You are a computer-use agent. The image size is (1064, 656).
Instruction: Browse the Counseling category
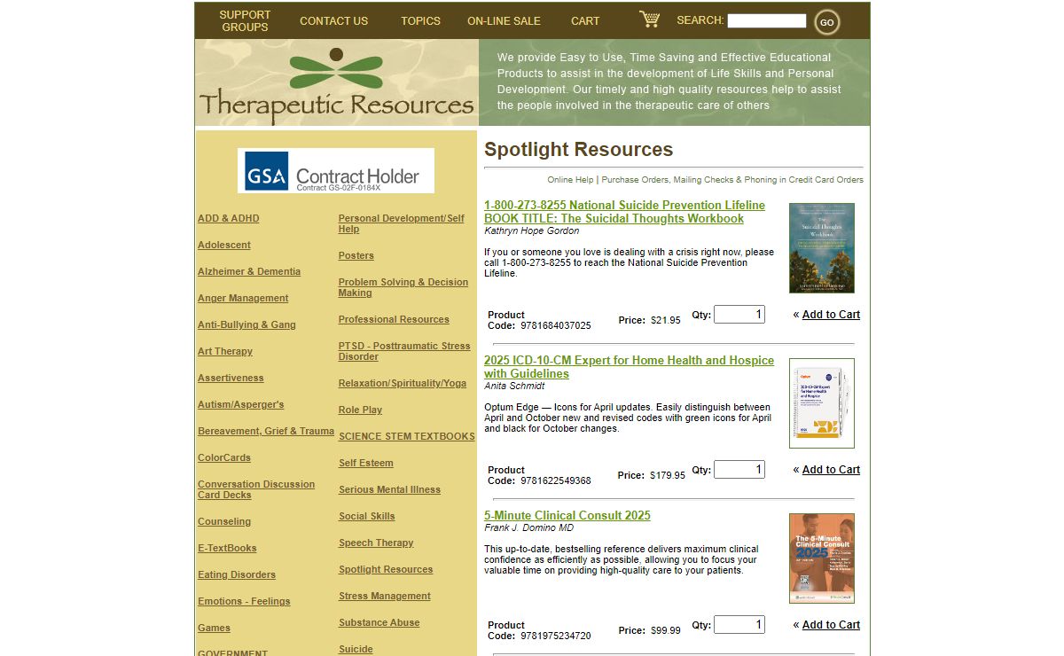point(224,521)
